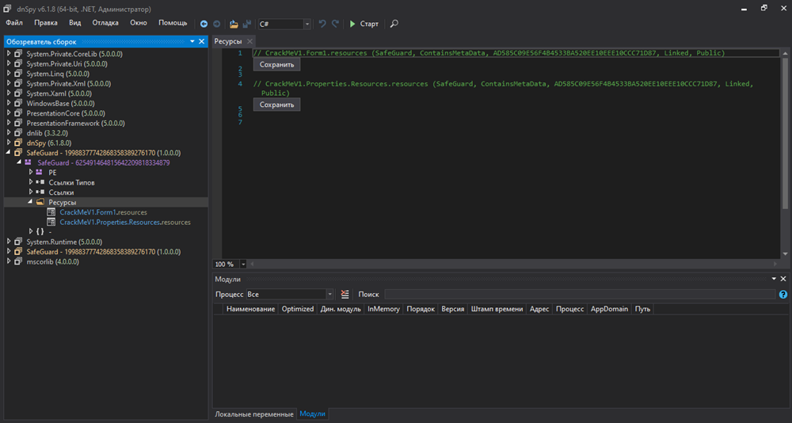The height and width of the screenshot is (423, 792).
Task: Open the Отладка menu
Action: tap(105, 23)
